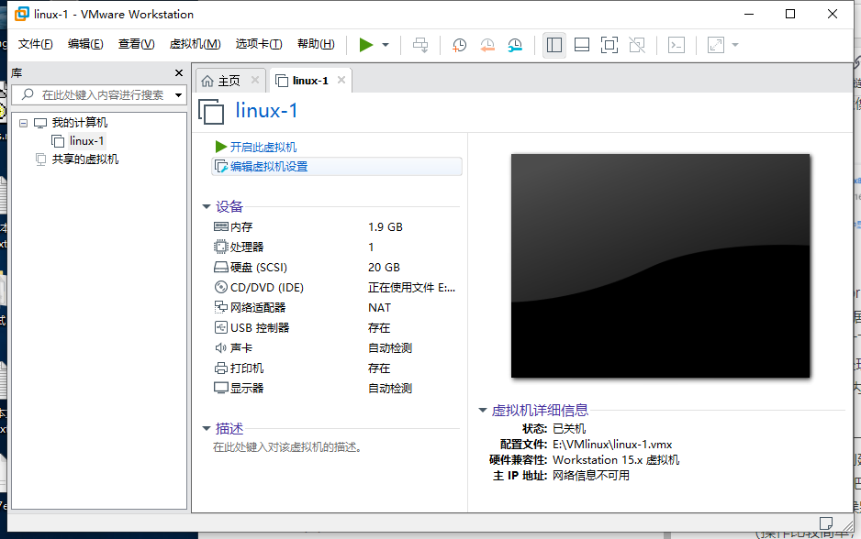This screenshot has height=539, width=861.
Task: Click the 声卡 sound card icon
Action: [220, 347]
